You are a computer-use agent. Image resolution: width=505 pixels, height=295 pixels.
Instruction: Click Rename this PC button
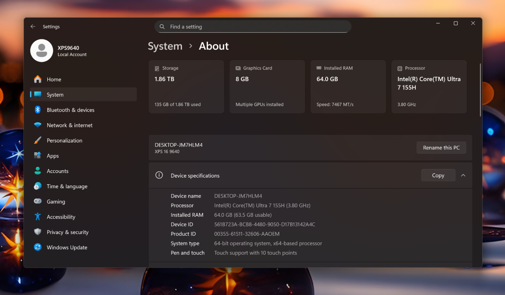pyautogui.click(x=441, y=147)
